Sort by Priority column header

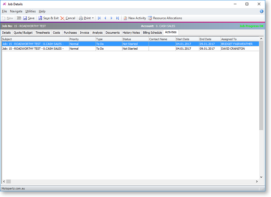point(82,39)
